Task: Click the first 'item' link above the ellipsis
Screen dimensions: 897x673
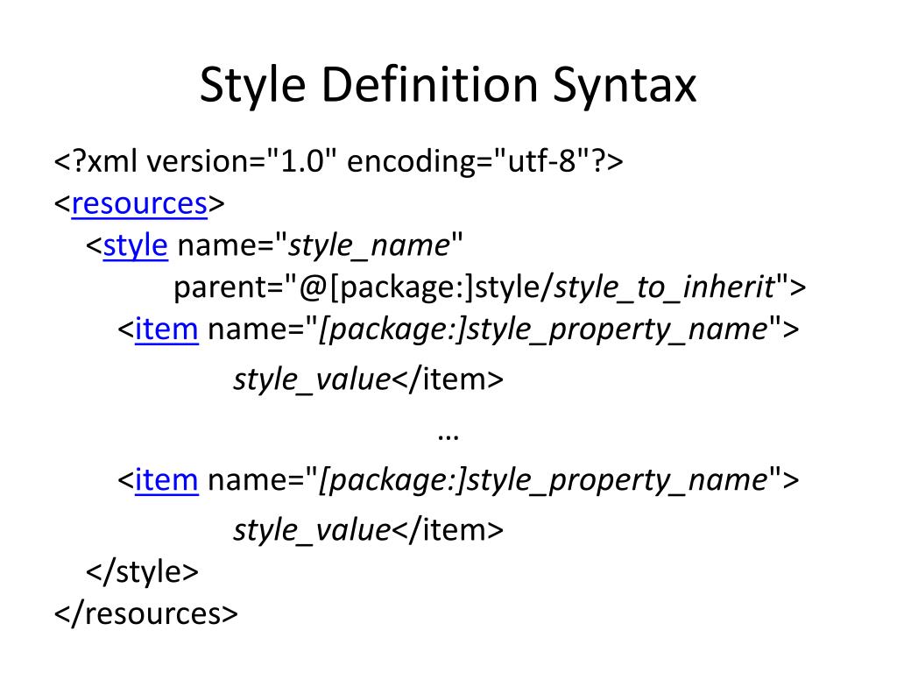Action: [166, 329]
